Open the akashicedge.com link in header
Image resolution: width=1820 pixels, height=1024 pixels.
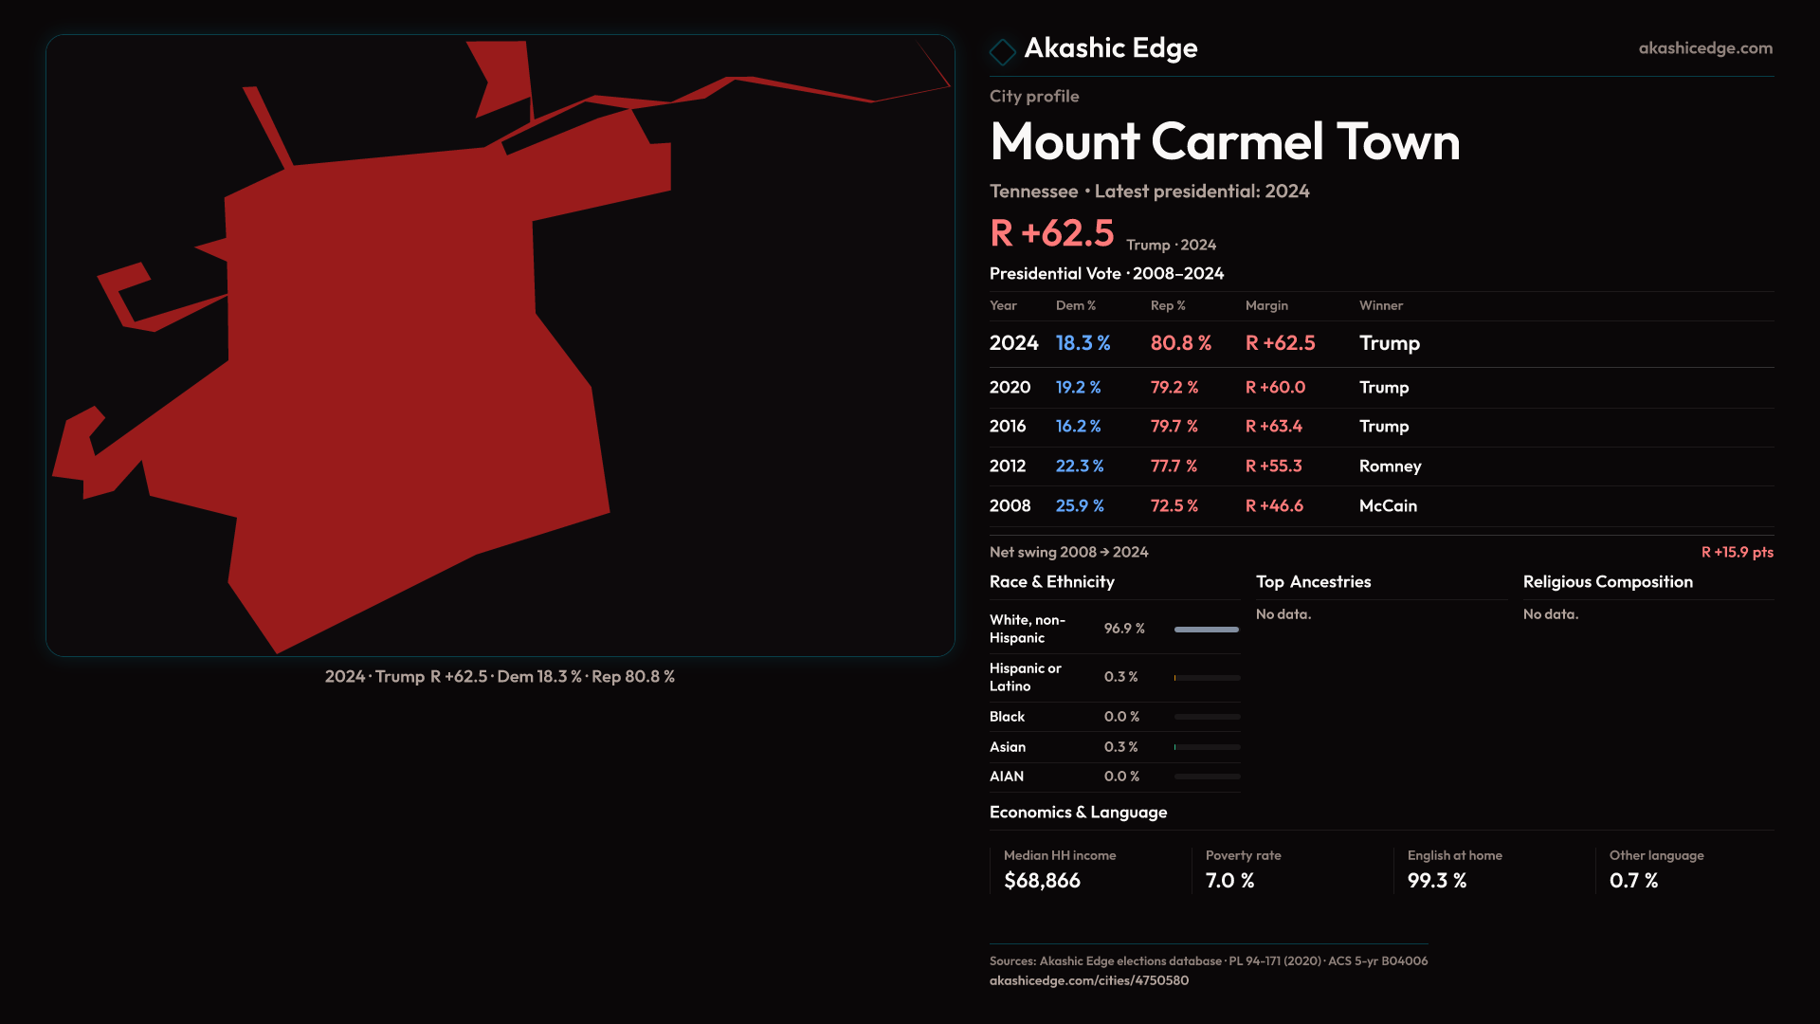[x=1704, y=48]
